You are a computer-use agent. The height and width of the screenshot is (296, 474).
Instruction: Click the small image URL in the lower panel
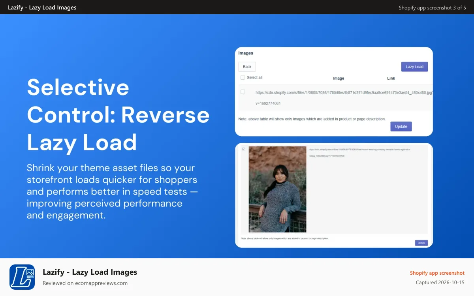359,153
